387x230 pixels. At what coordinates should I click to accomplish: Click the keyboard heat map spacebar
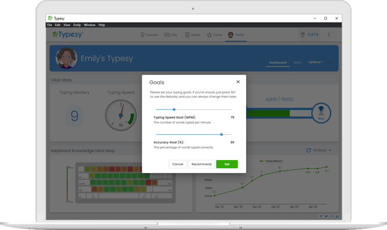(x=119, y=196)
